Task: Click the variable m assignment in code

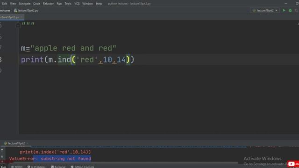Action: click(x=23, y=49)
